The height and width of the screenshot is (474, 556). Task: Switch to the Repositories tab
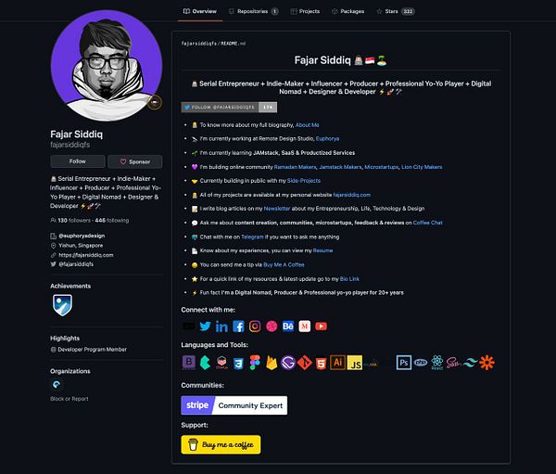tap(254, 11)
